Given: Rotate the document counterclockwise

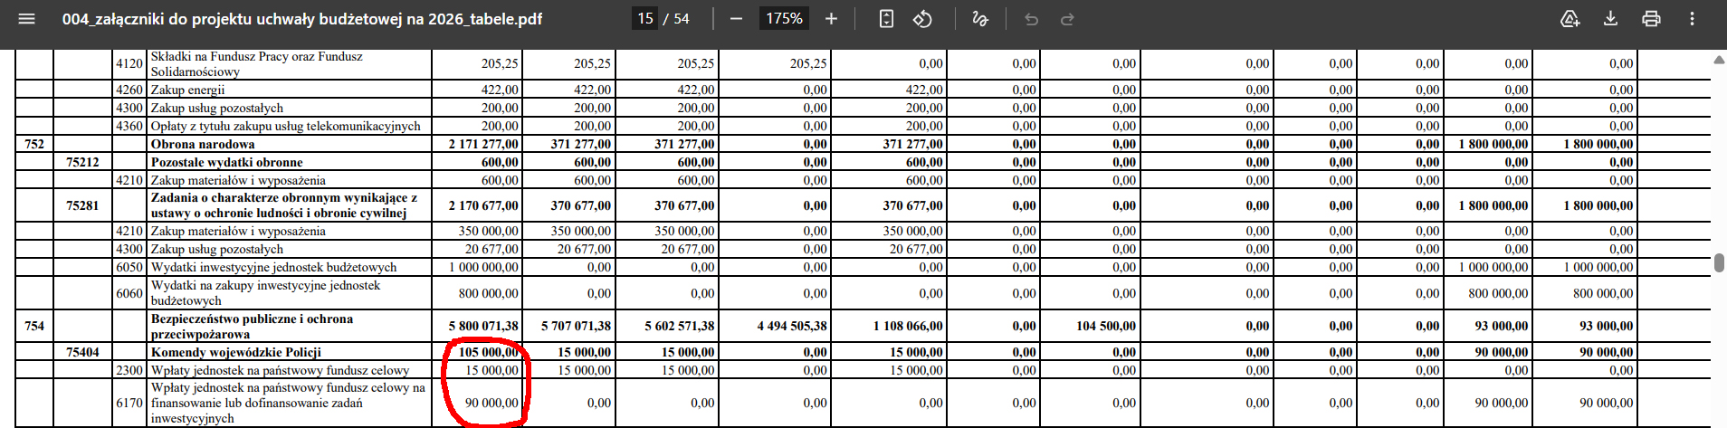Looking at the screenshot, I should click(x=922, y=19).
